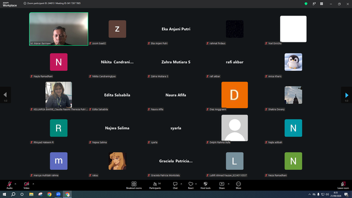Show hidden system tray icons
Viewport: 352px width, 198px height.
tap(310, 194)
